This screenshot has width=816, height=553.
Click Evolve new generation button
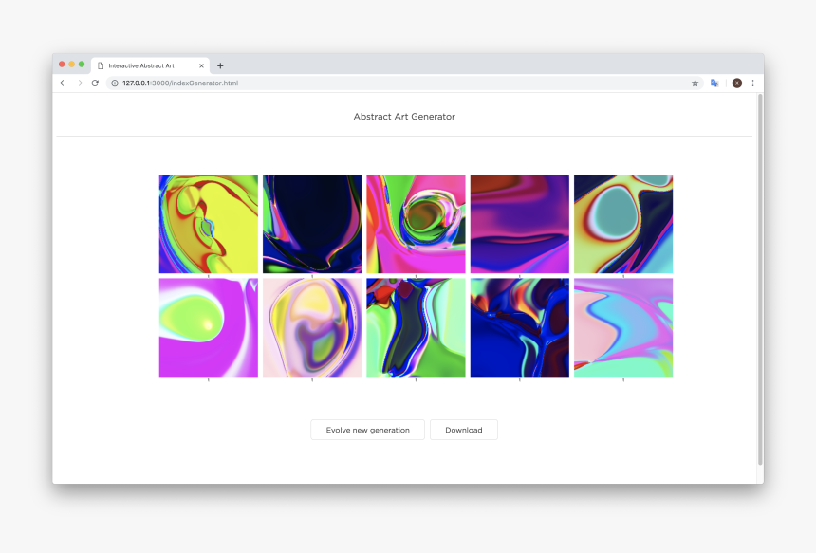(367, 430)
